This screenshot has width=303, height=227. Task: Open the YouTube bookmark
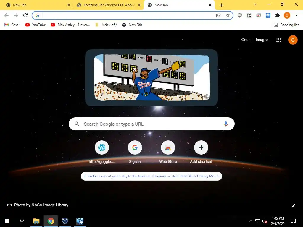pyautogui.click(x=36, y=25)
